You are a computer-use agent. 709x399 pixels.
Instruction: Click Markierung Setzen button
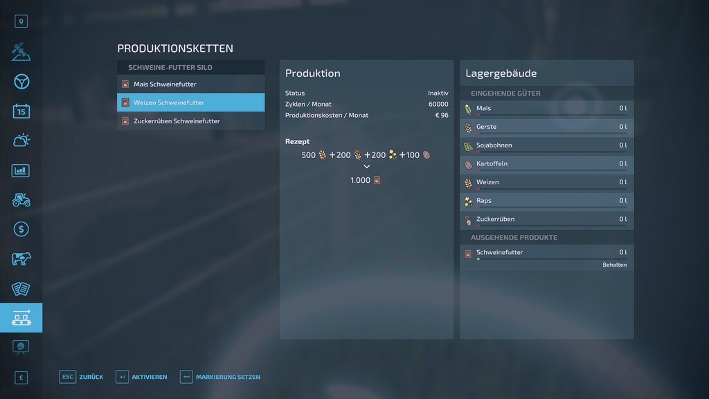click(220, 377)
